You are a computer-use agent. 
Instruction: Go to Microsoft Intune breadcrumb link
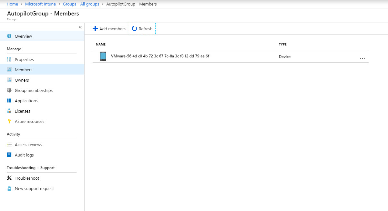coord(40,4)
